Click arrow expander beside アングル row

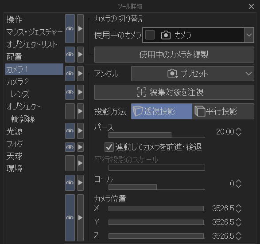[x=81, y=74]
